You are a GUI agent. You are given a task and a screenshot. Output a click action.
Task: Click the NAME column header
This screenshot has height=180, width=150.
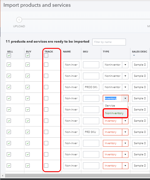[67, 52]
